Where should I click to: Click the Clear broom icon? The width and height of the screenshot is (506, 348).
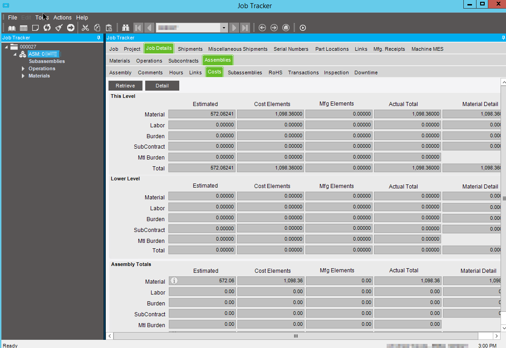[59, 28]
